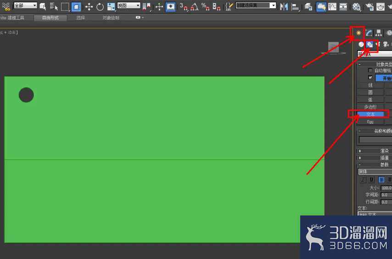
Task: Switch to the 自由形式 ribbon tab
Action: [x=50, y=18]
